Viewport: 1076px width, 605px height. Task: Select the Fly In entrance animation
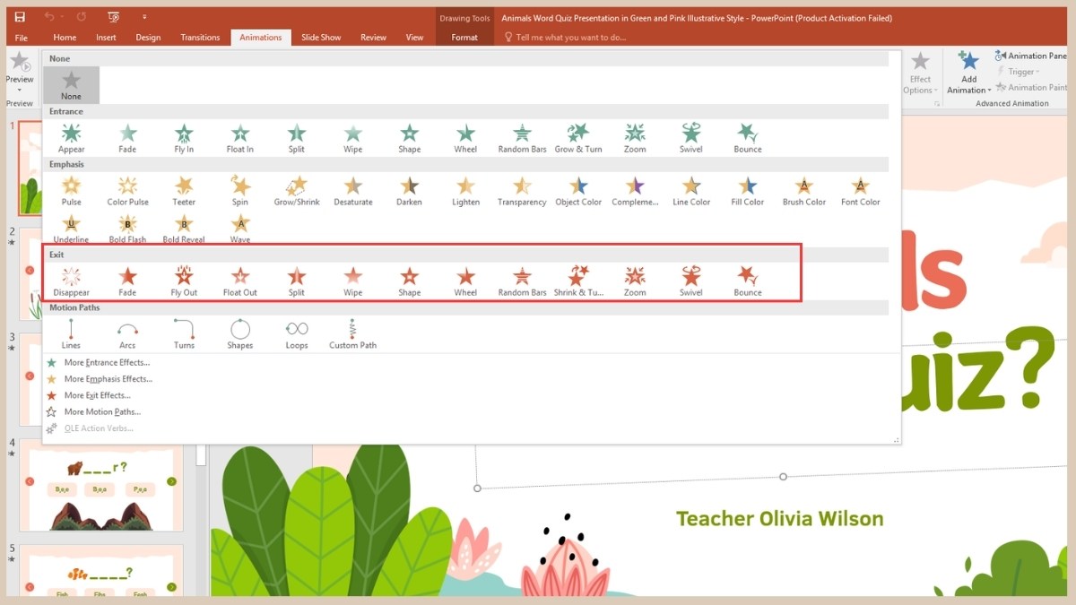[183, 136]
